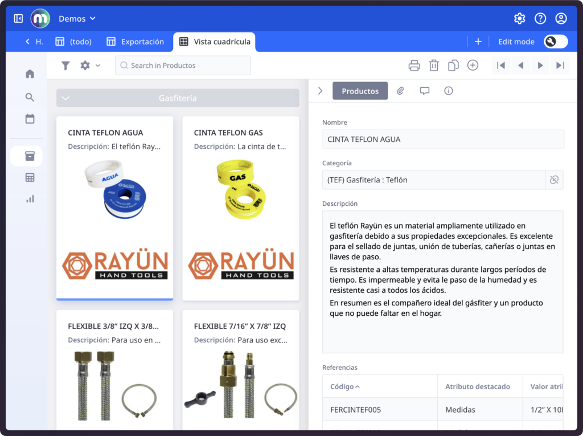
Task: Select the archive box sidebar icon
Action: [30, 156]
